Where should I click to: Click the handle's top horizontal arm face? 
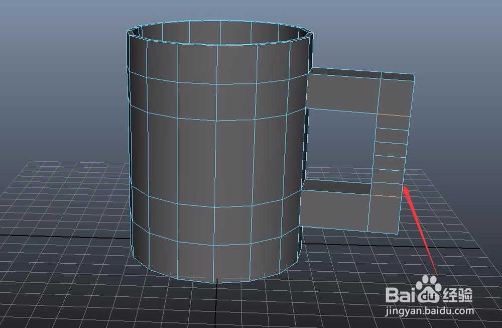[343, 93]
